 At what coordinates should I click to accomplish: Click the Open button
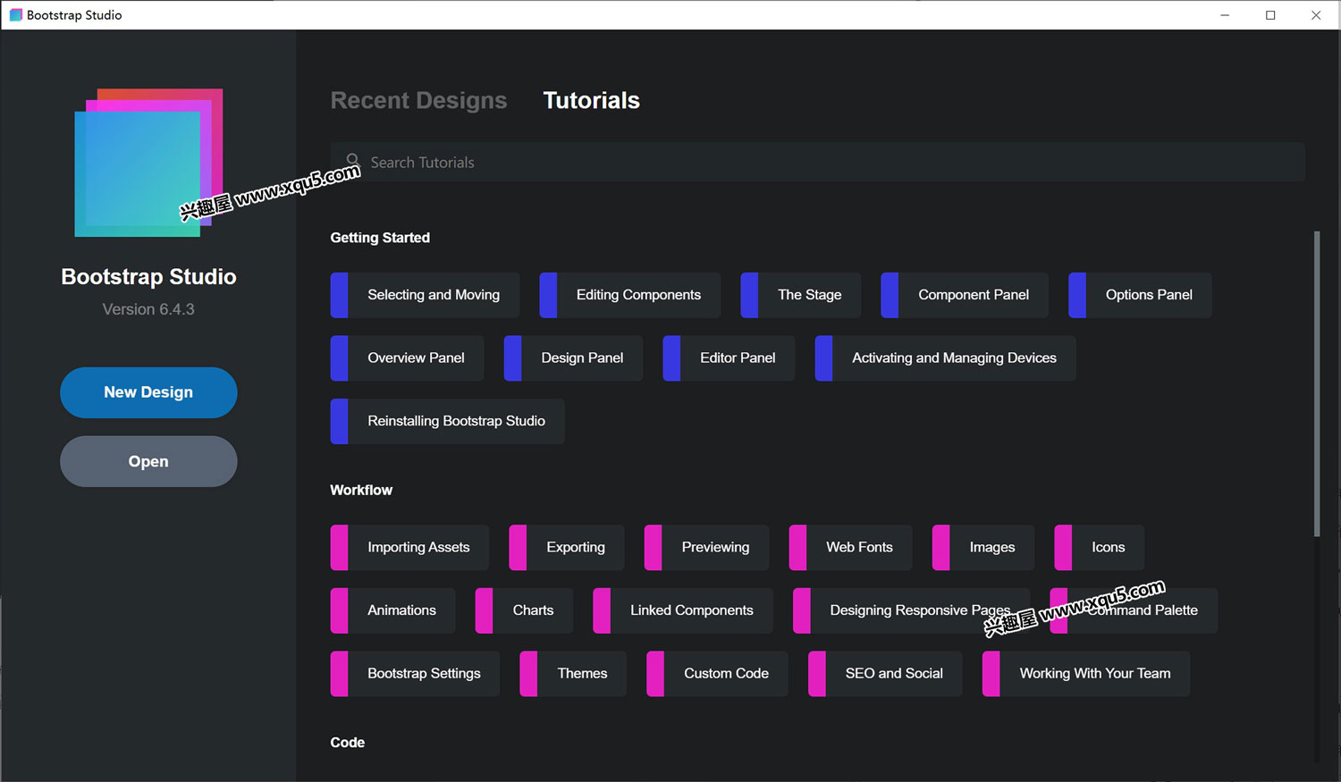point(148,461)
